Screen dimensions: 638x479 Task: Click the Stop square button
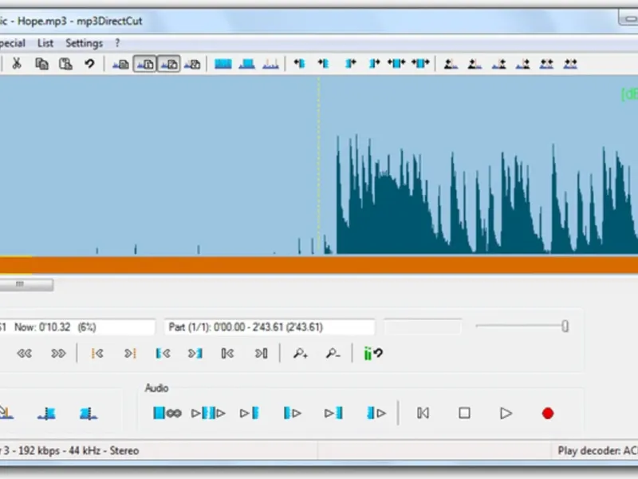(464, 413)
